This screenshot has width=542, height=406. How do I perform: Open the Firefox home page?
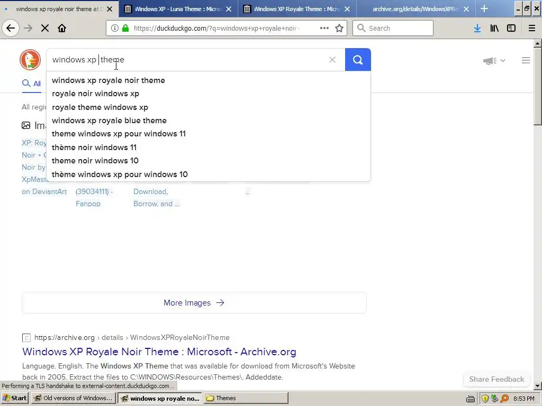(x=62, y=29)
